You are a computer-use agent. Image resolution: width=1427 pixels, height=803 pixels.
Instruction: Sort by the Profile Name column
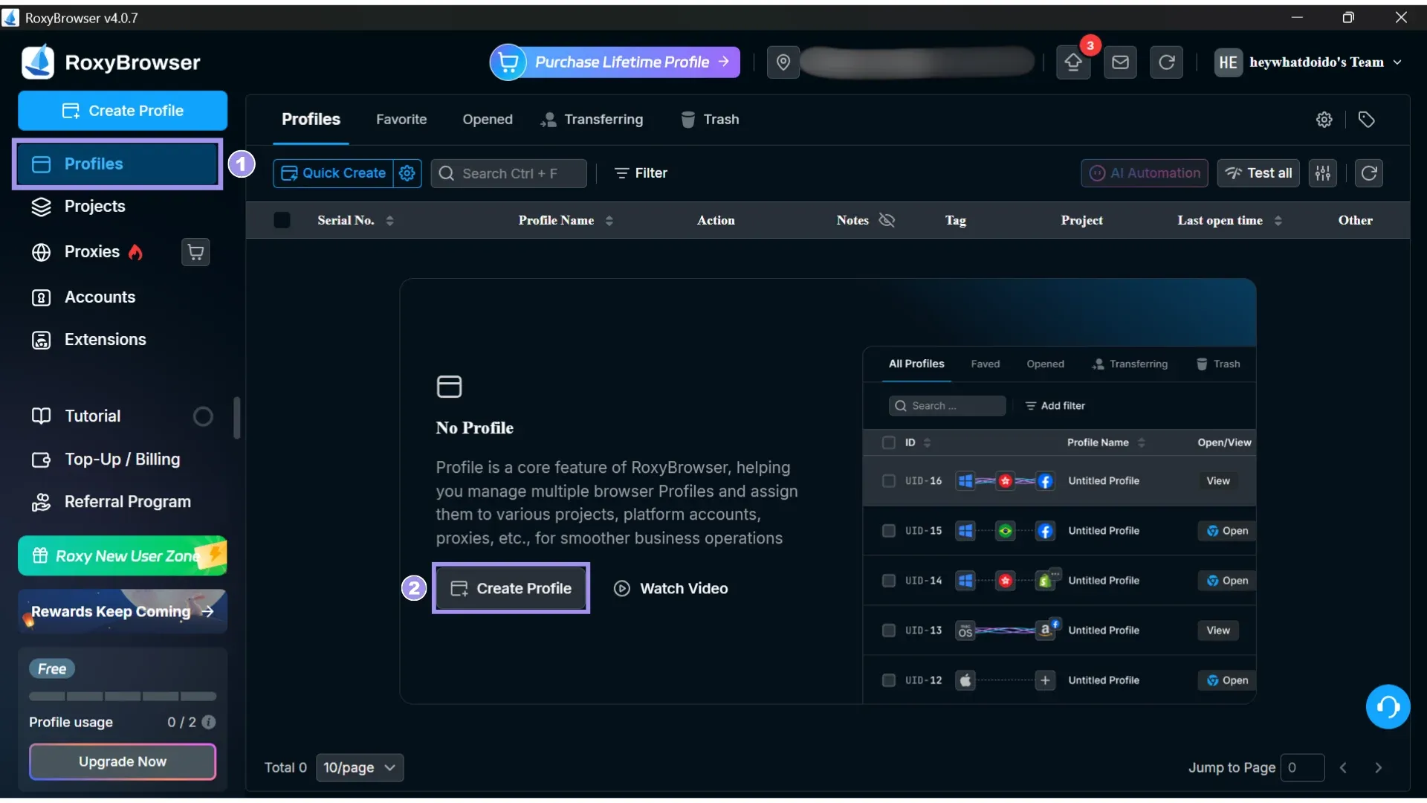pyautogui.click(x=609, y=221)
